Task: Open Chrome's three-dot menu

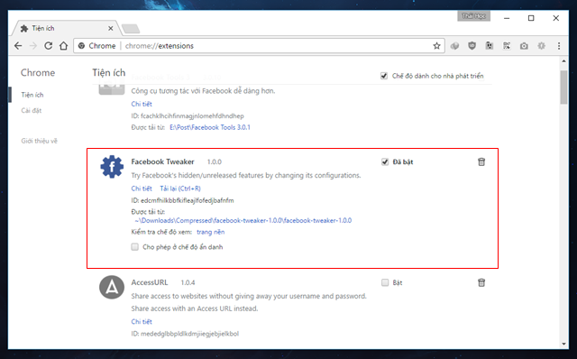Action: pos(559,46)
